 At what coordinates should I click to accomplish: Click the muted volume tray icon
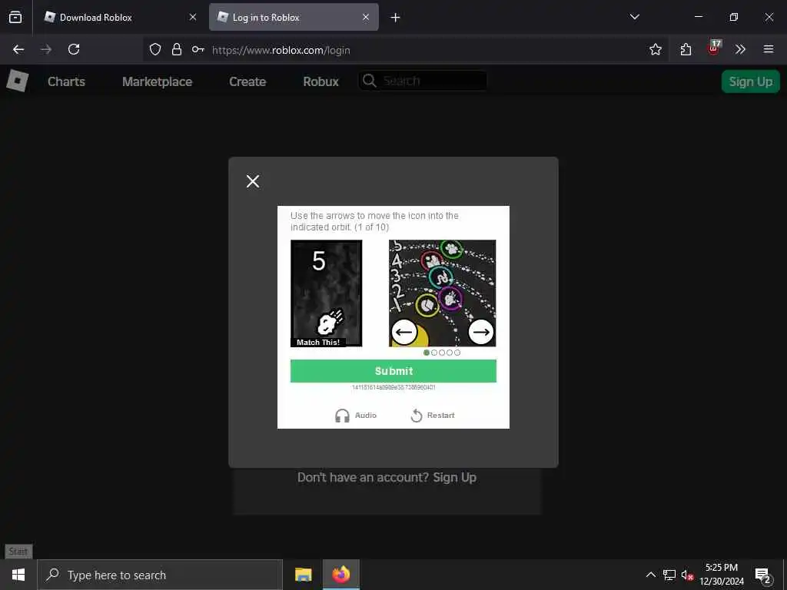pyautogui.click(x=687, y=575)
